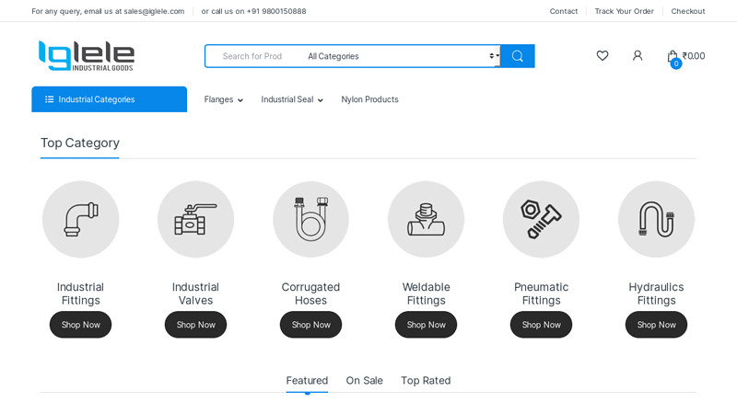Click Shop Now under Industrial Fittings

point(80,325)
